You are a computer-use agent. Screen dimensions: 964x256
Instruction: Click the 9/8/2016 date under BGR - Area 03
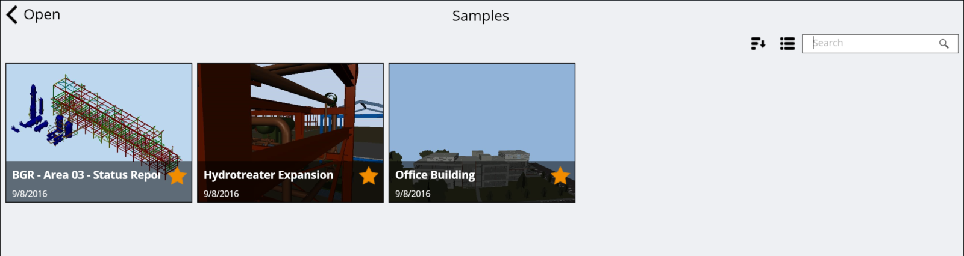tap(30, 194)
